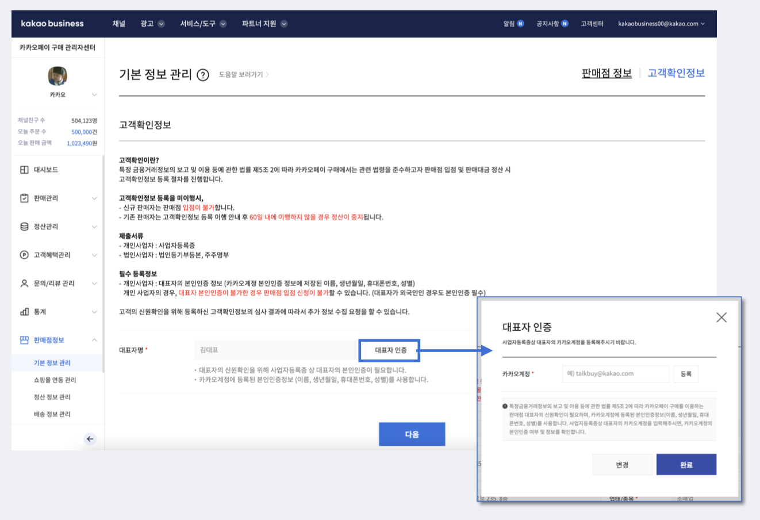760x520 pixels.
Task: Click the info icon in dialog notice
Action: [x=505, y=406]
